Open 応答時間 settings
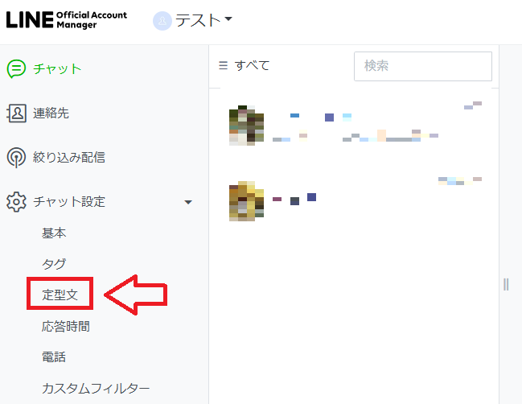This screenshot has width=522, height=404. (x=66, y=326)
